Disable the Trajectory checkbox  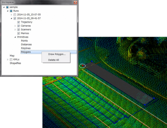[19, 22]
